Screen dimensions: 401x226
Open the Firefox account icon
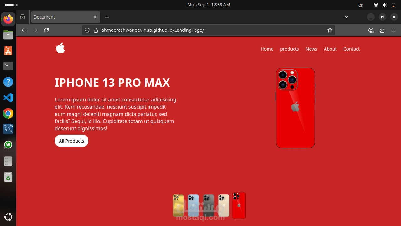[x=371, y=30]
